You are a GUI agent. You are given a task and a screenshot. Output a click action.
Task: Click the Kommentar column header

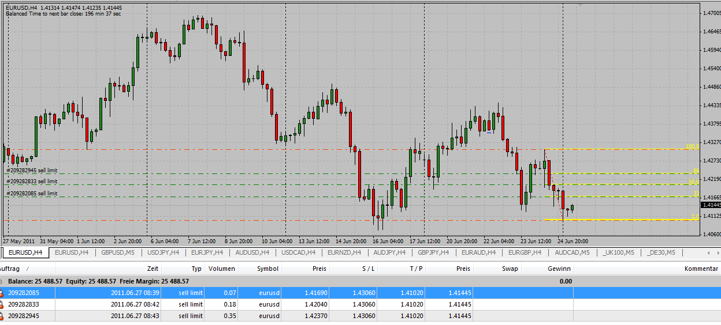pyautogui.click(x=700, y=269)
